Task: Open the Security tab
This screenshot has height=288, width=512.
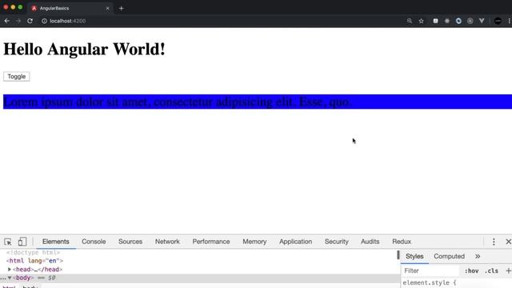Action: coord(336,242)
